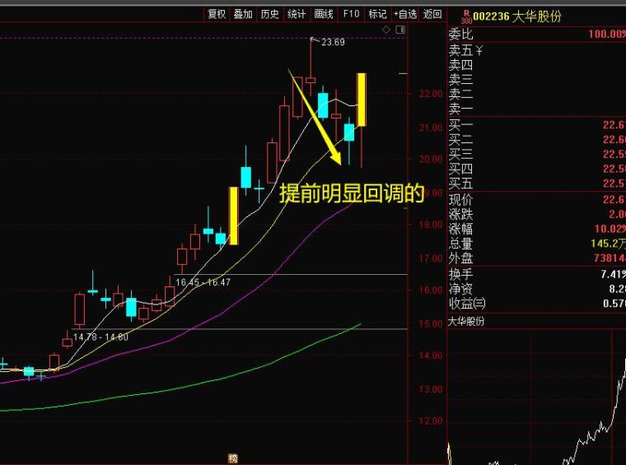Viewport: 626px width, 465px height.
Task: Click the 返回 back button
Action: tap(432, 14)
